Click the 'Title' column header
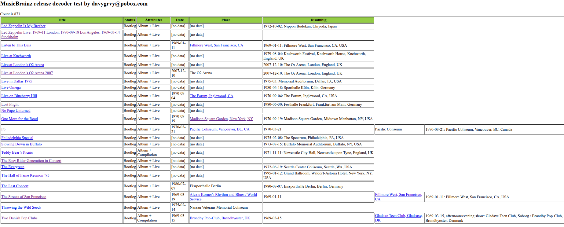Screen dimensions: 564x227 coord(62,20)
